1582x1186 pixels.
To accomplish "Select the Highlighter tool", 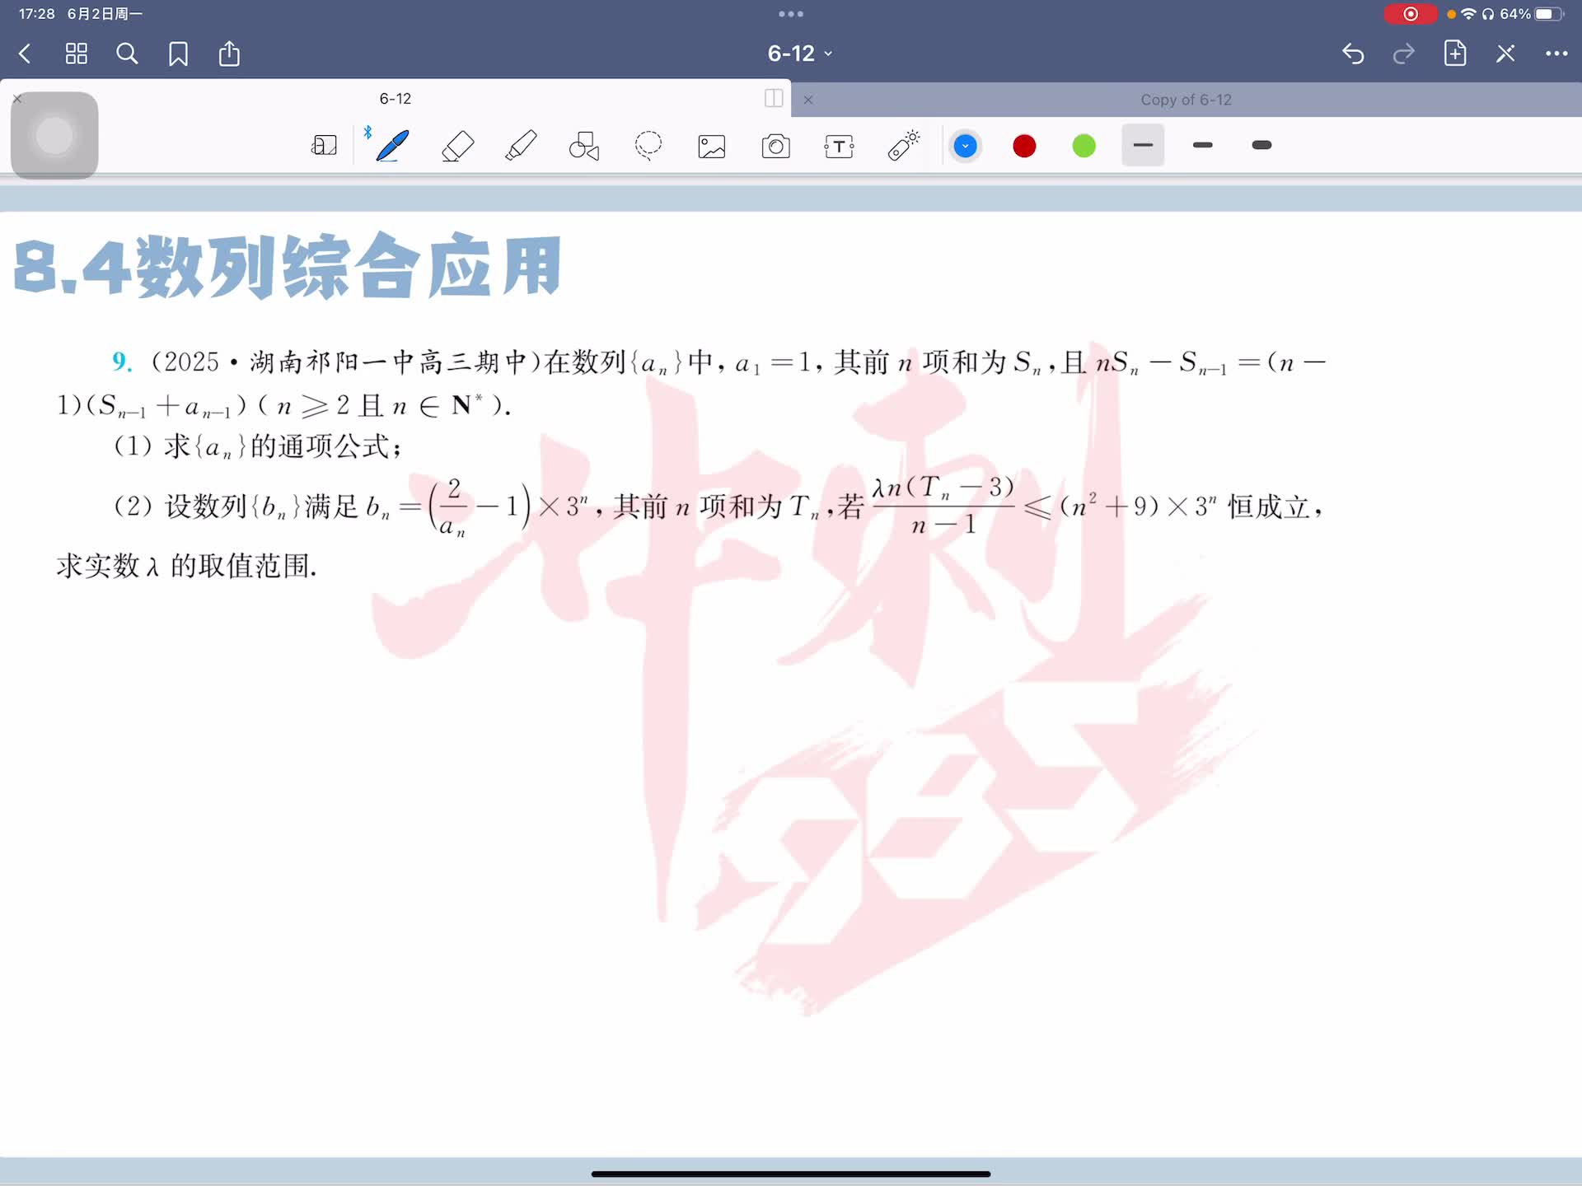I will tap(521, 146).
